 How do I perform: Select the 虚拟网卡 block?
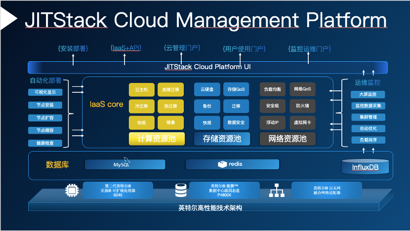[x=302, y=122]
